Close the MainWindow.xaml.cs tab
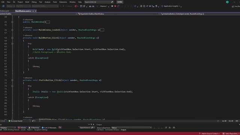Image resolution: width=240 pixels, height=135 pixels. click(36, 11)
